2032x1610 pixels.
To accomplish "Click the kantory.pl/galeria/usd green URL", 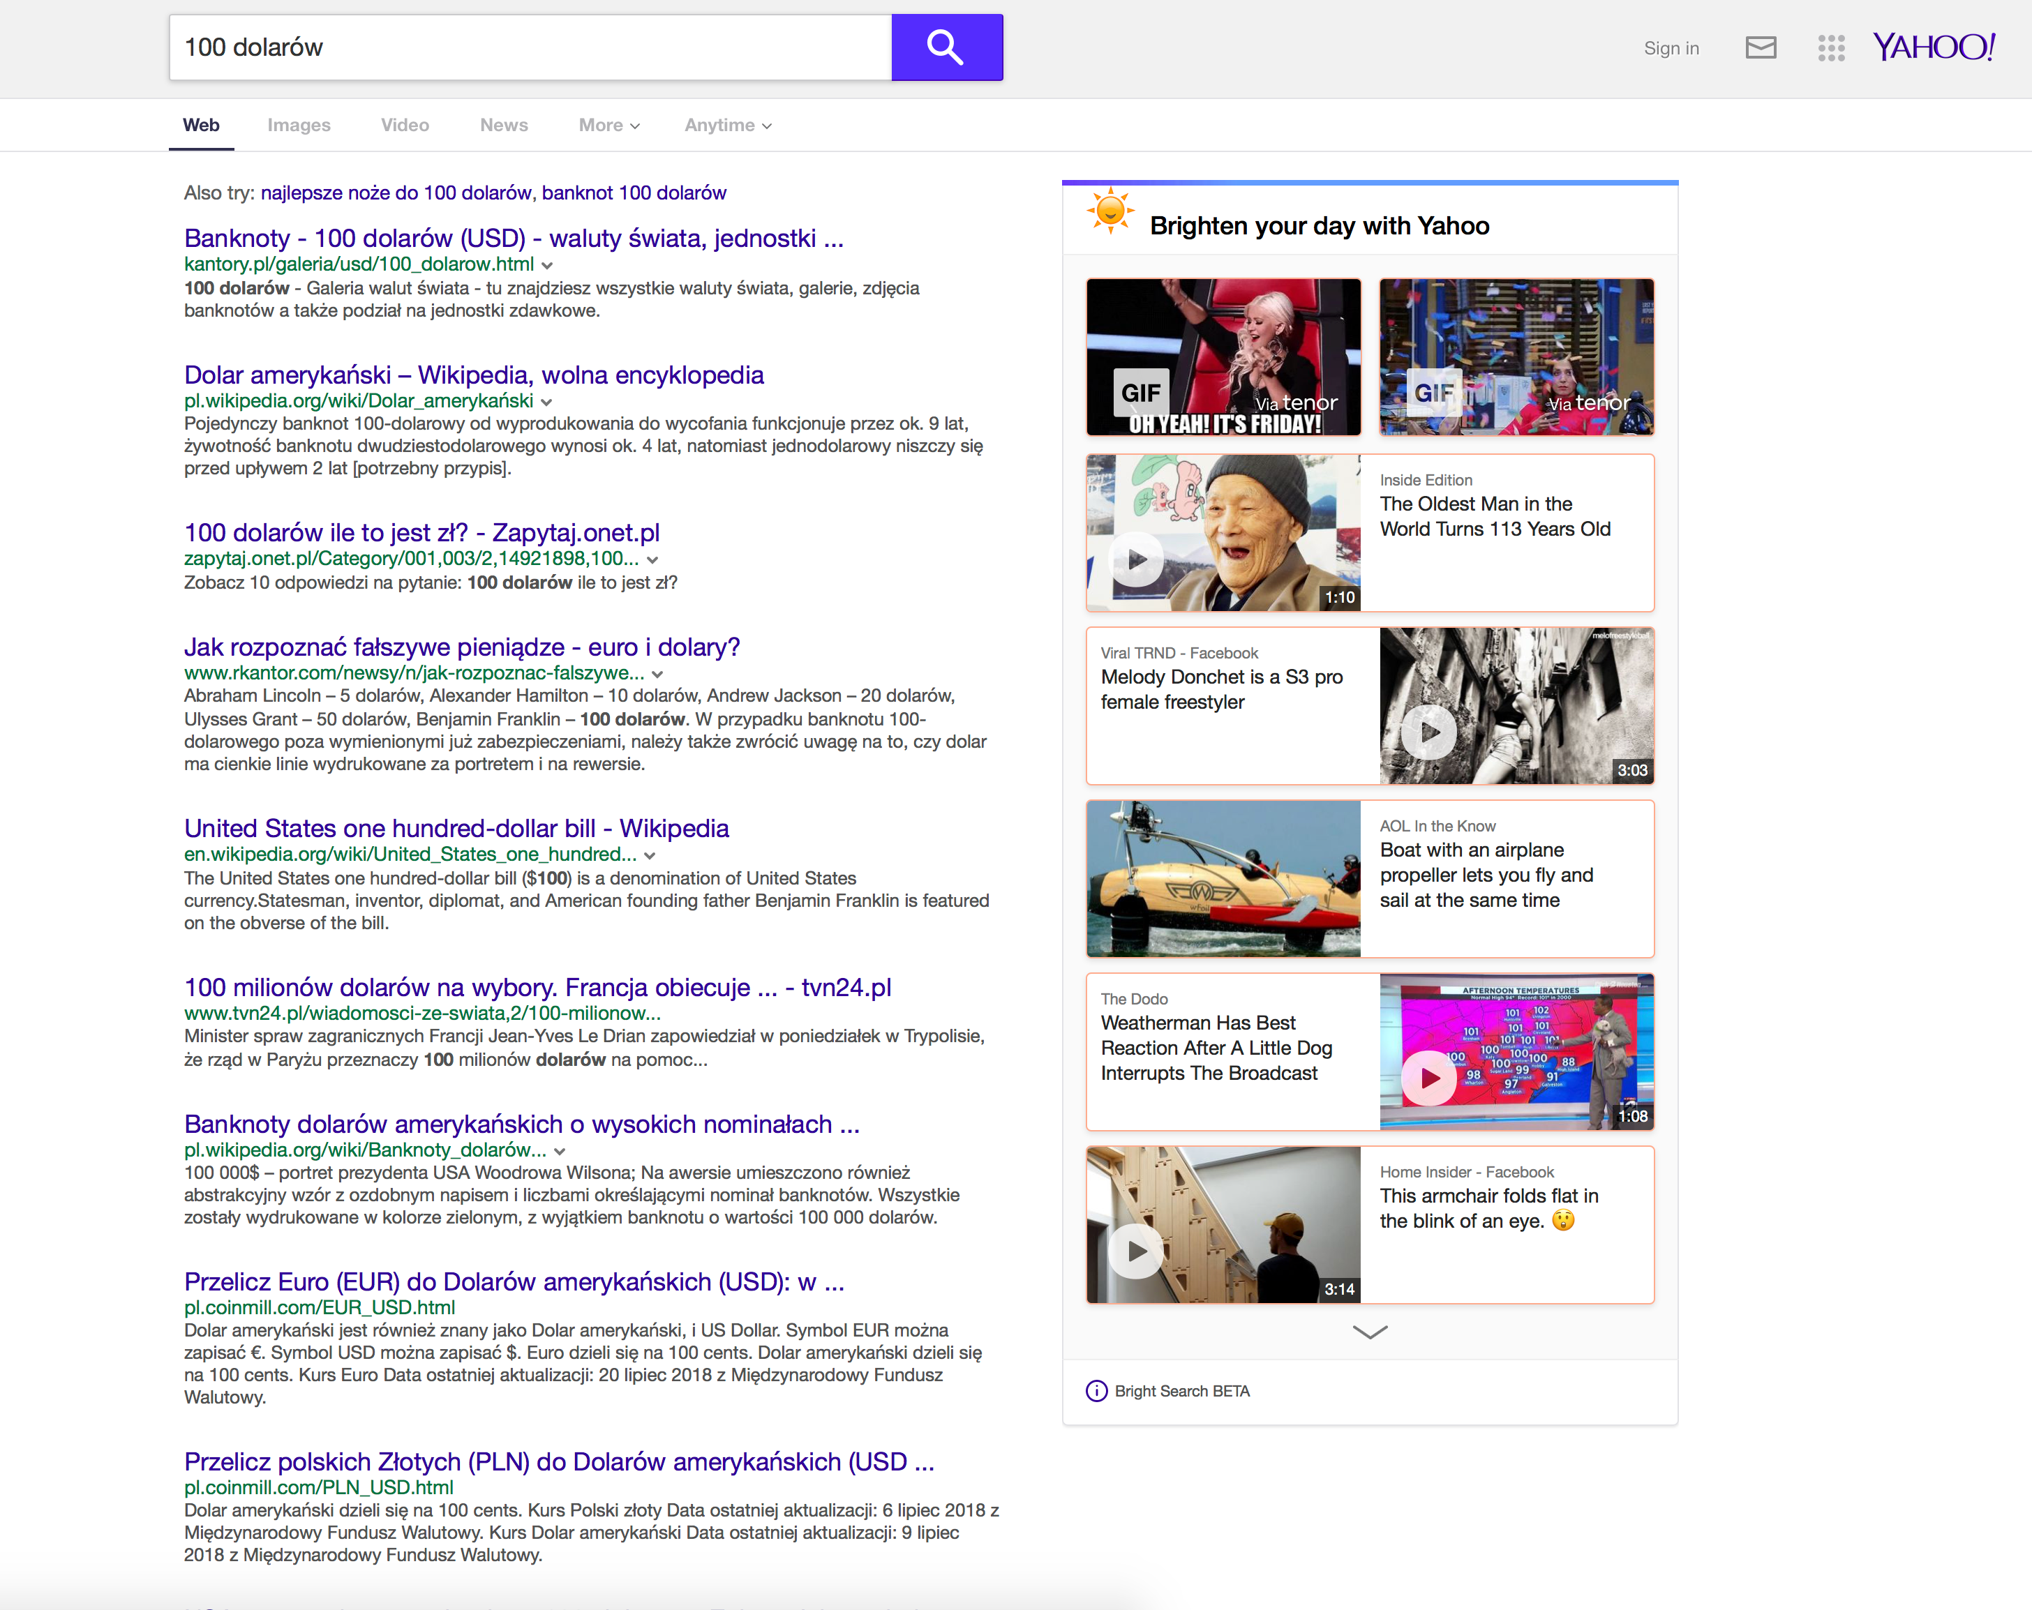I will tap(359, 264).
